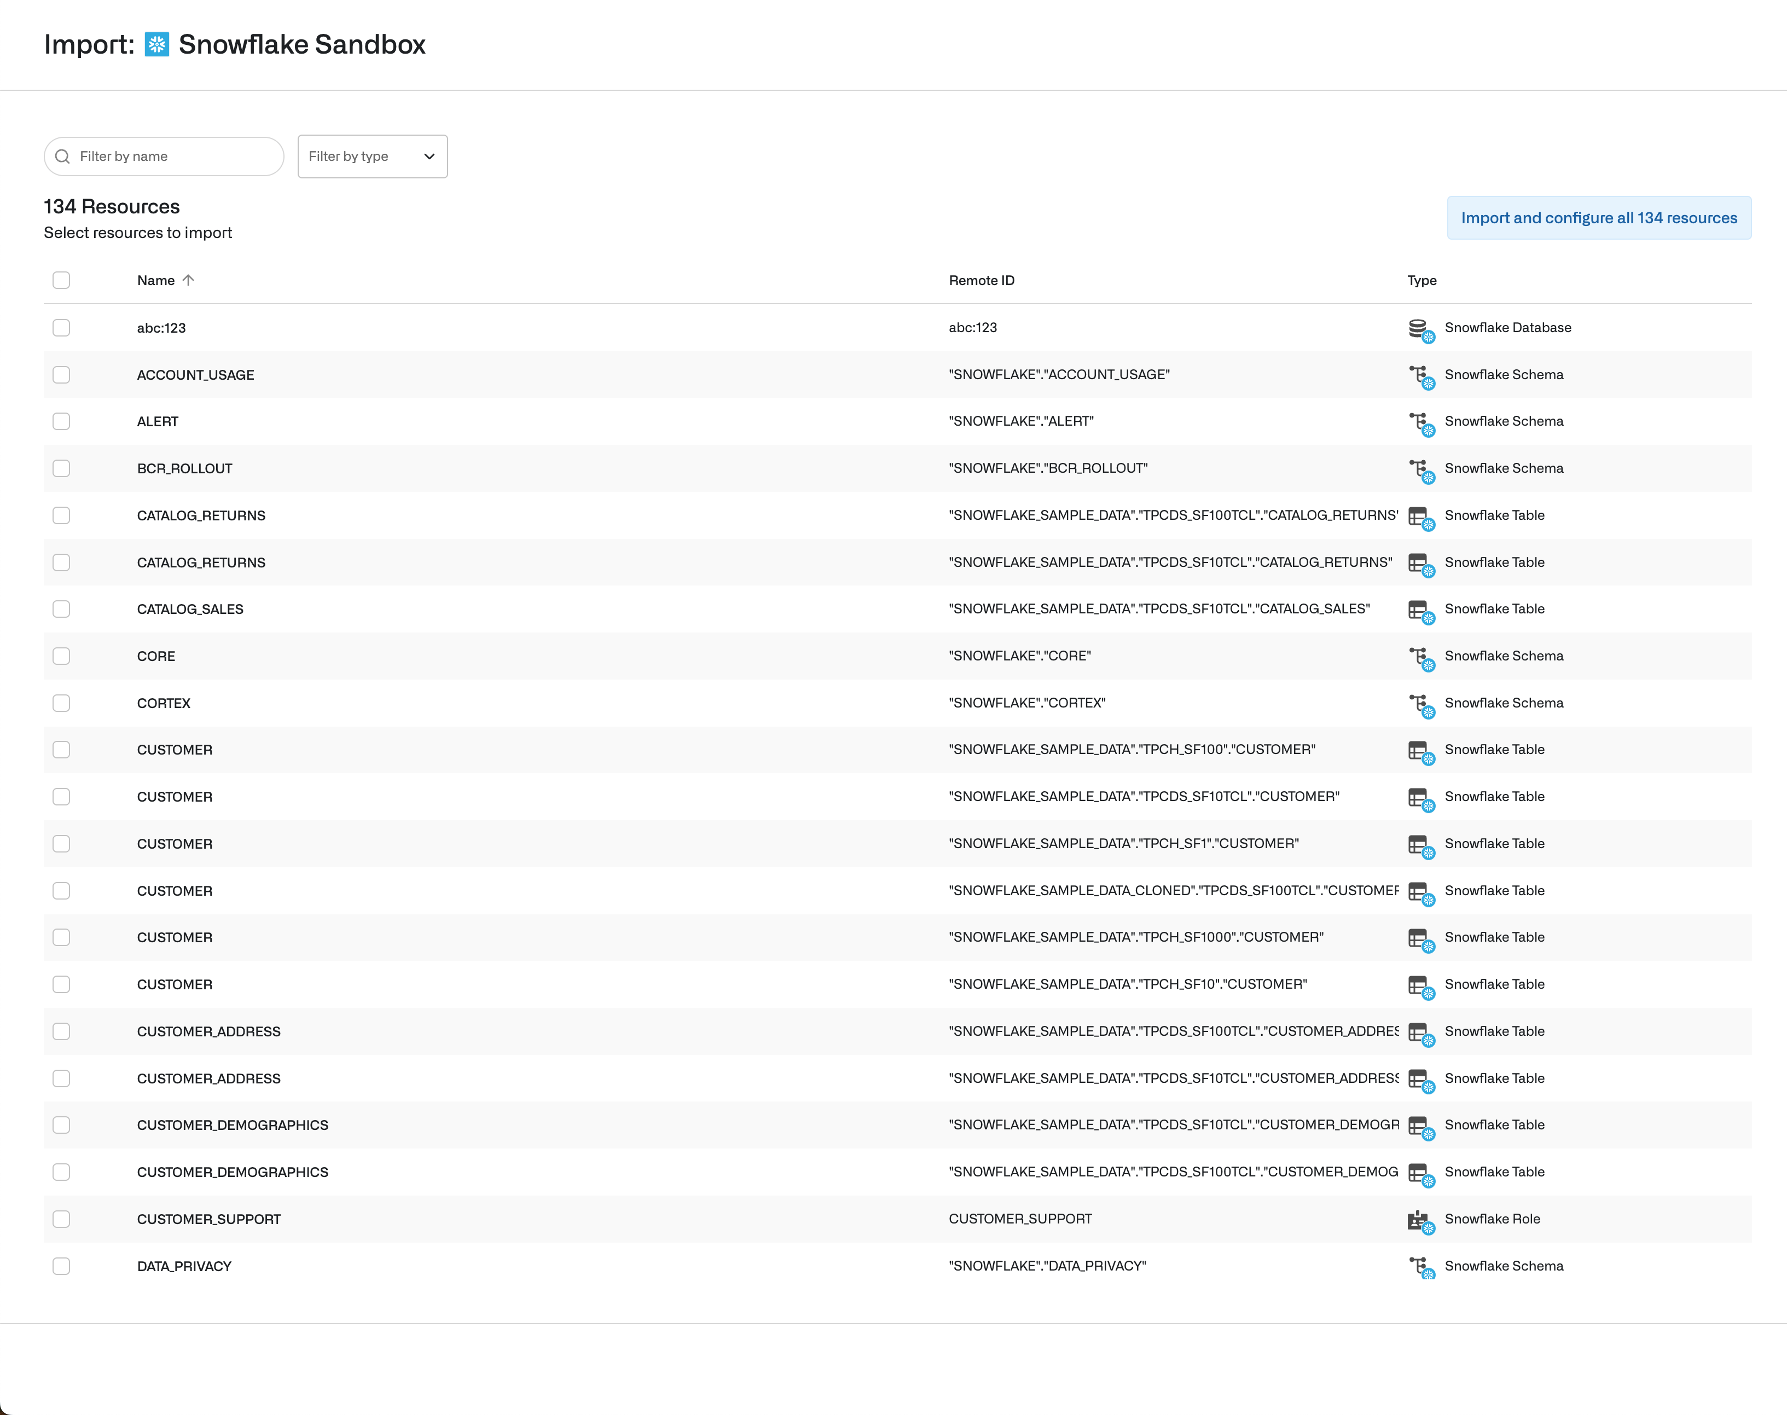Enable the CUSTOMER_SUPPORT row checkbox
The width and height of the screenshot is (1787, 1415).
pos(61,1219)
